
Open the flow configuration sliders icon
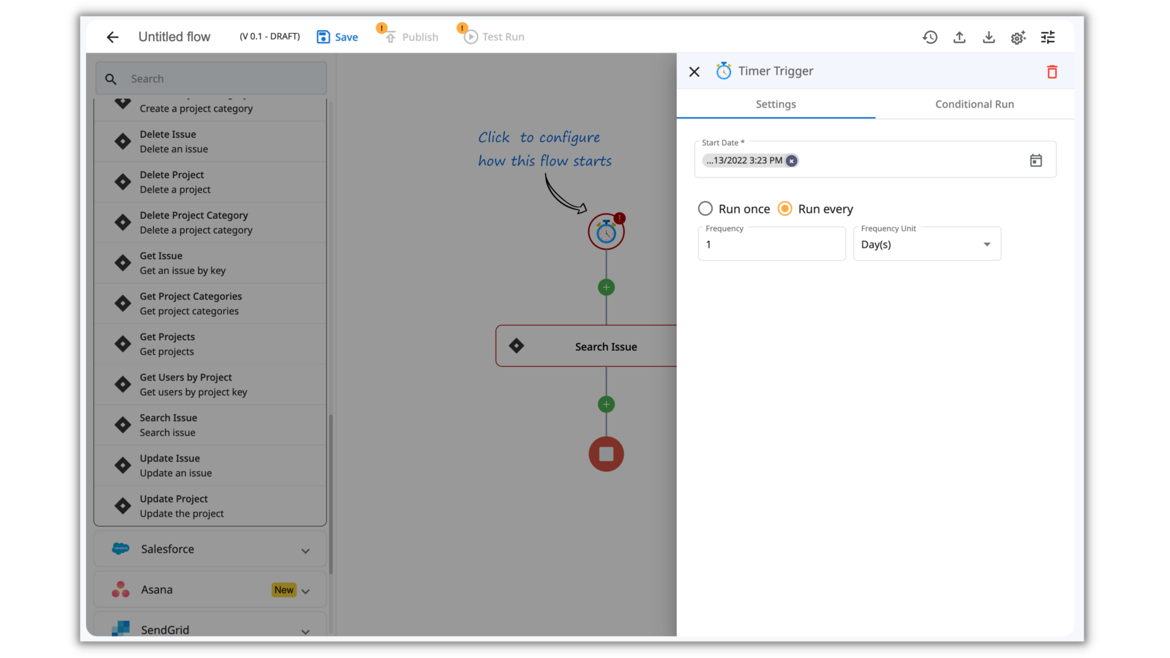pyautogui.click(x=1048, y=37)
